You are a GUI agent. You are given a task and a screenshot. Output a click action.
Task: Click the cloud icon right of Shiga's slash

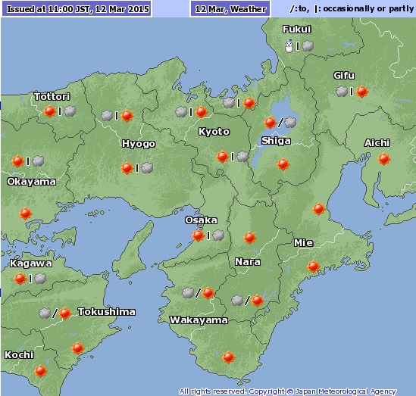pos(290,123)
